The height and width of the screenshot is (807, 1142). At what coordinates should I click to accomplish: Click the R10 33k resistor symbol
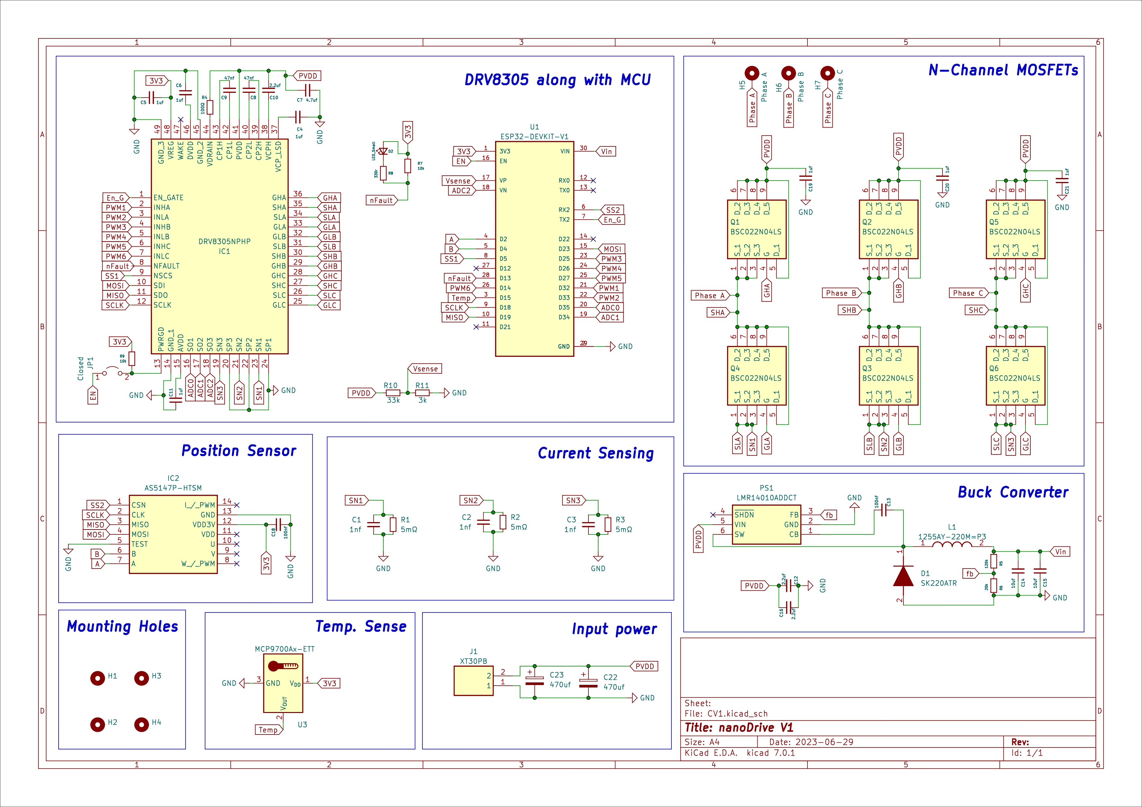click(393, 393)
